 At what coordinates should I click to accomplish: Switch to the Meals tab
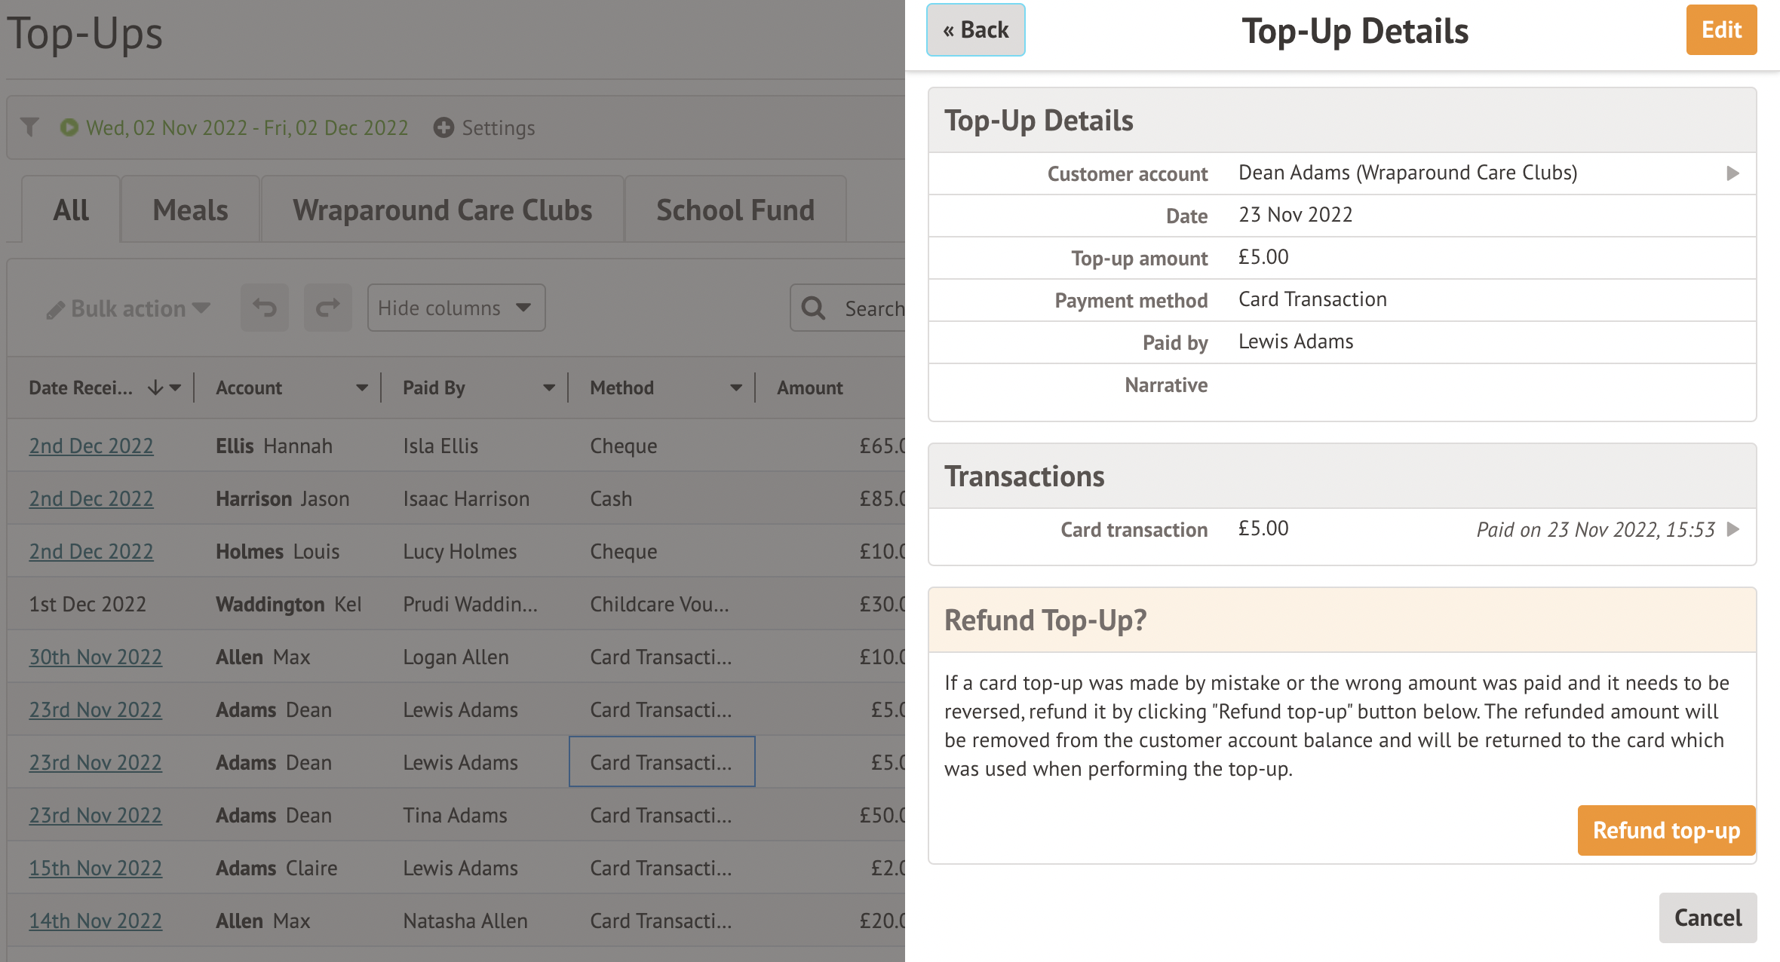coord(190,210)
